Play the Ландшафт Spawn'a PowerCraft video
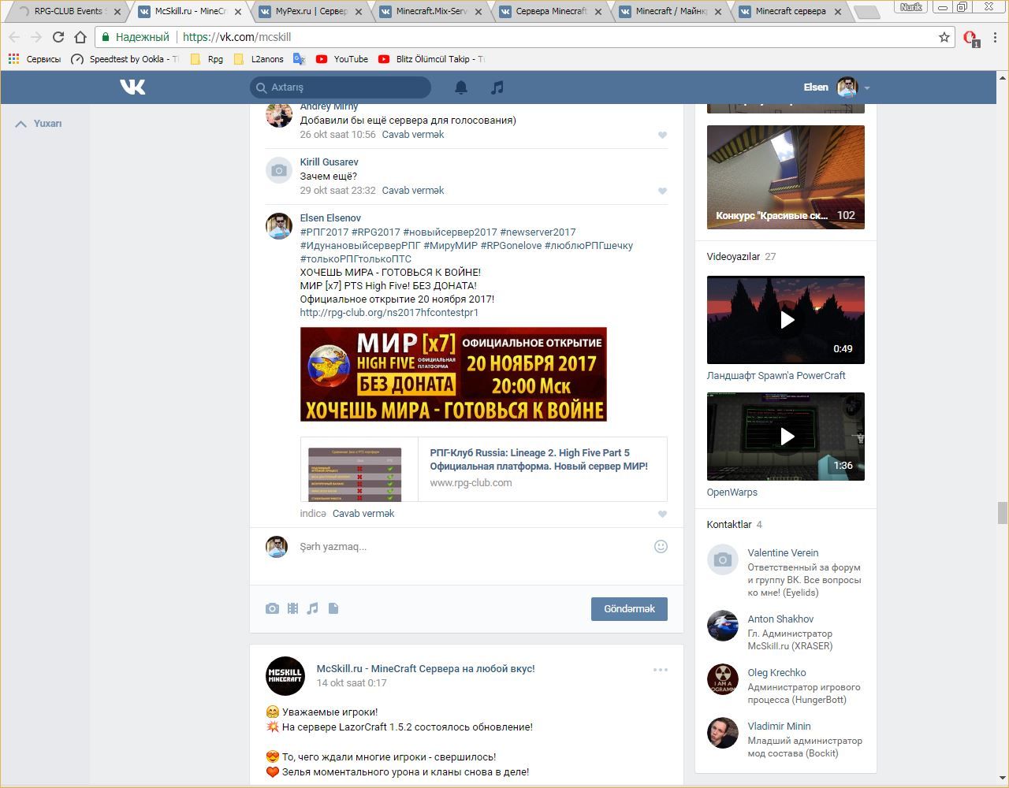This screenshot has height=788, width=1009. pos(785,320)
